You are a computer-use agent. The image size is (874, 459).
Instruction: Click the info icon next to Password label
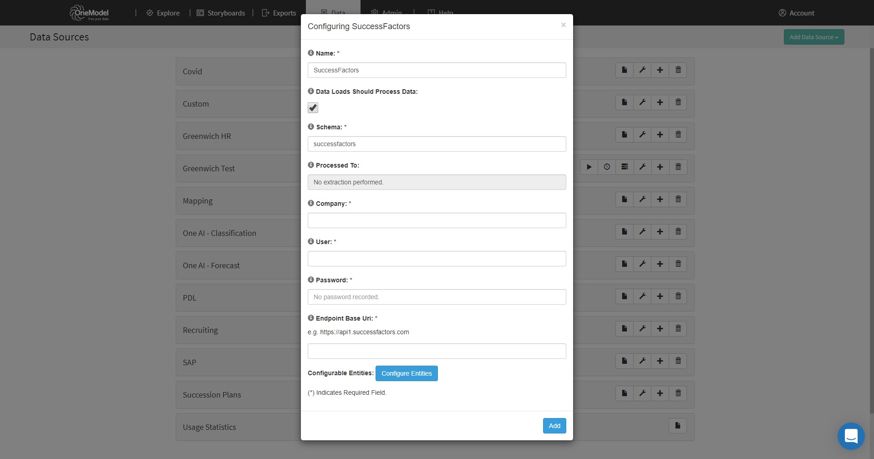click(x=311, y=280)
